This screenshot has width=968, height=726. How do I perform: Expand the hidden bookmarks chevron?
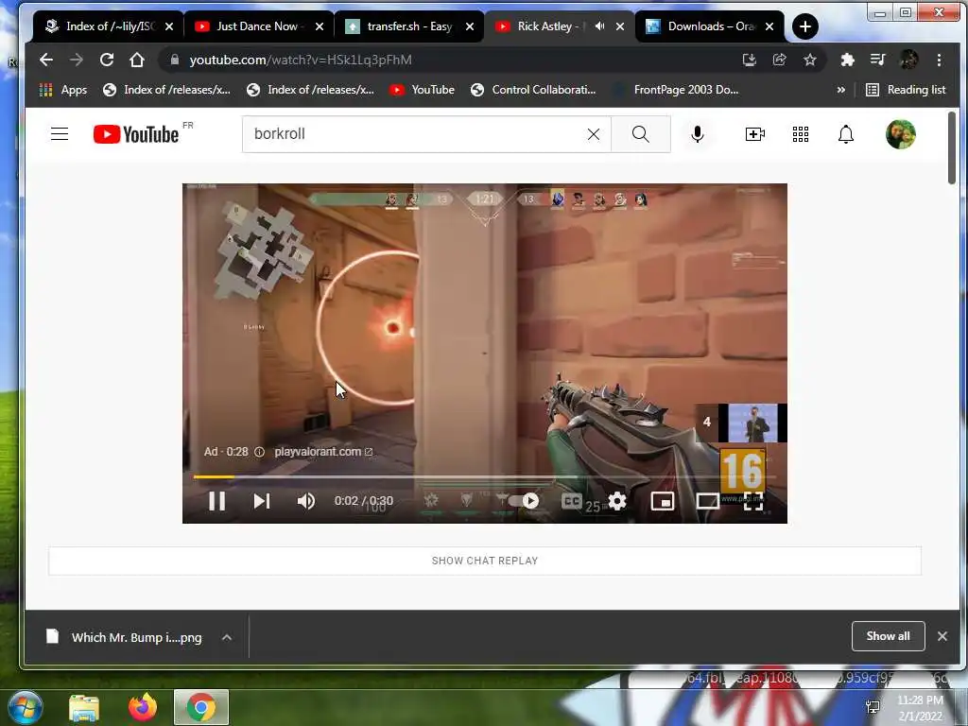point(840,90)
